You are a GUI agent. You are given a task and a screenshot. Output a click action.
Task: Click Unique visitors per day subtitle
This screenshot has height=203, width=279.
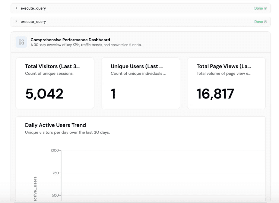point(68,132)
